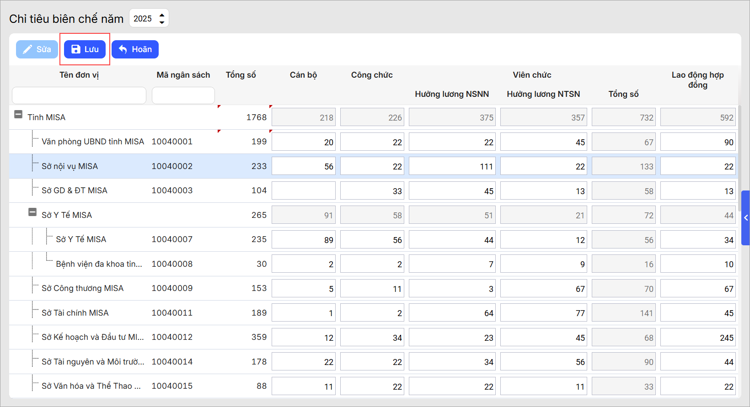Collapse the Tỉnh MISA tree node

tap(18, 115)
